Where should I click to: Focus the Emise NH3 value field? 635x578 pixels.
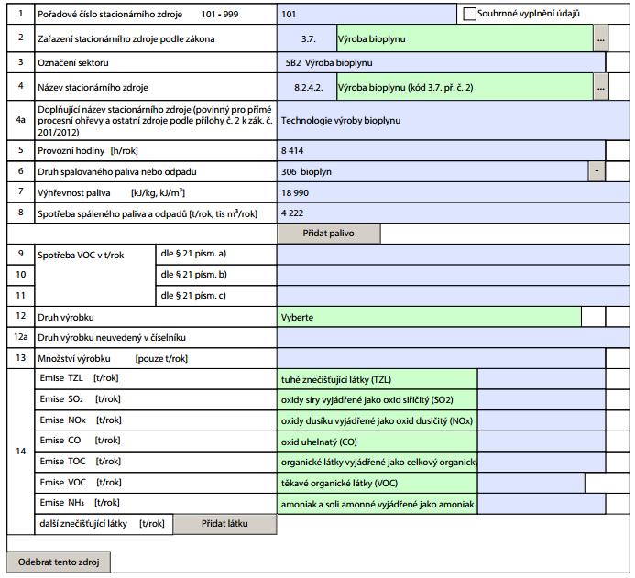(x=542, y=505)
